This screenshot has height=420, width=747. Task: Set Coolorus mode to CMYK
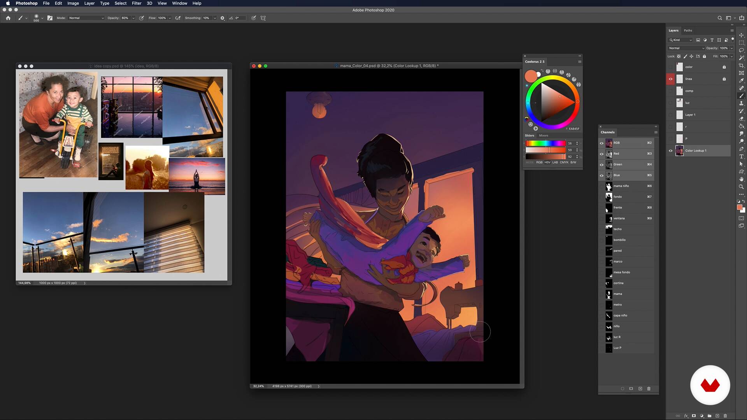(x=564, y=162)
